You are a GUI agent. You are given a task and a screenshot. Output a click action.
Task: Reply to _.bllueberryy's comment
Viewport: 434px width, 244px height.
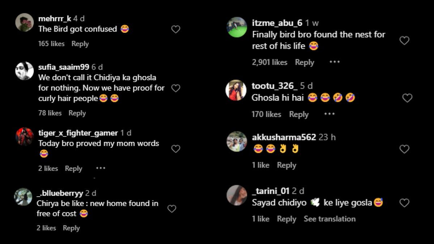click(71, 228)
